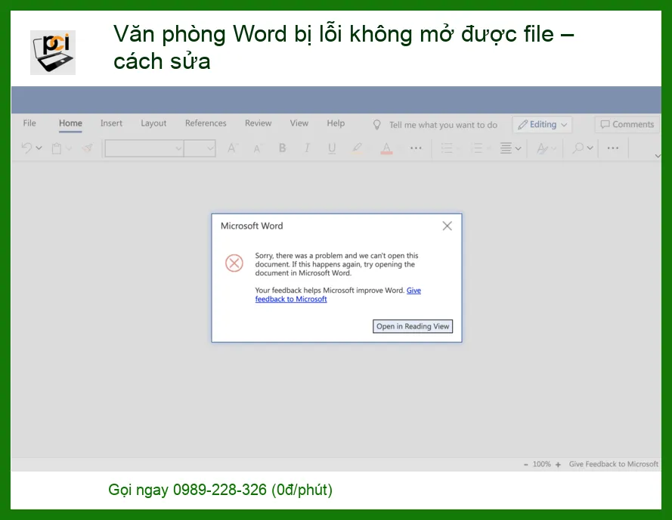
Task: Zoom in with the plus button
Action: (x=558, y=465)
